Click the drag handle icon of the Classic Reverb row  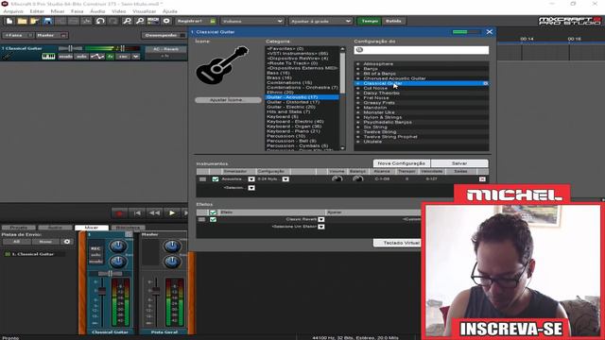point(201,219)
